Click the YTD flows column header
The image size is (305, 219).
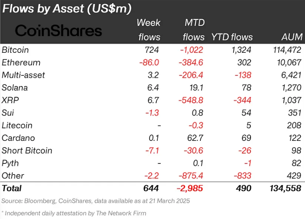(232, 37)
